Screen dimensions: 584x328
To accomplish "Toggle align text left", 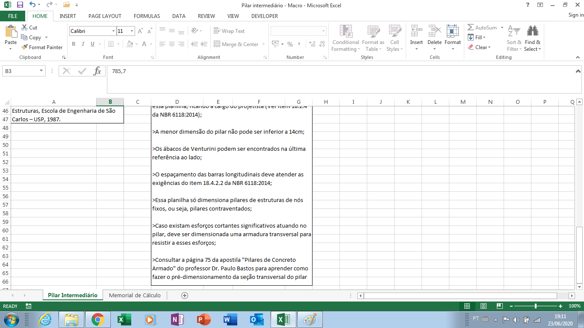I will [x=162, y=44].
